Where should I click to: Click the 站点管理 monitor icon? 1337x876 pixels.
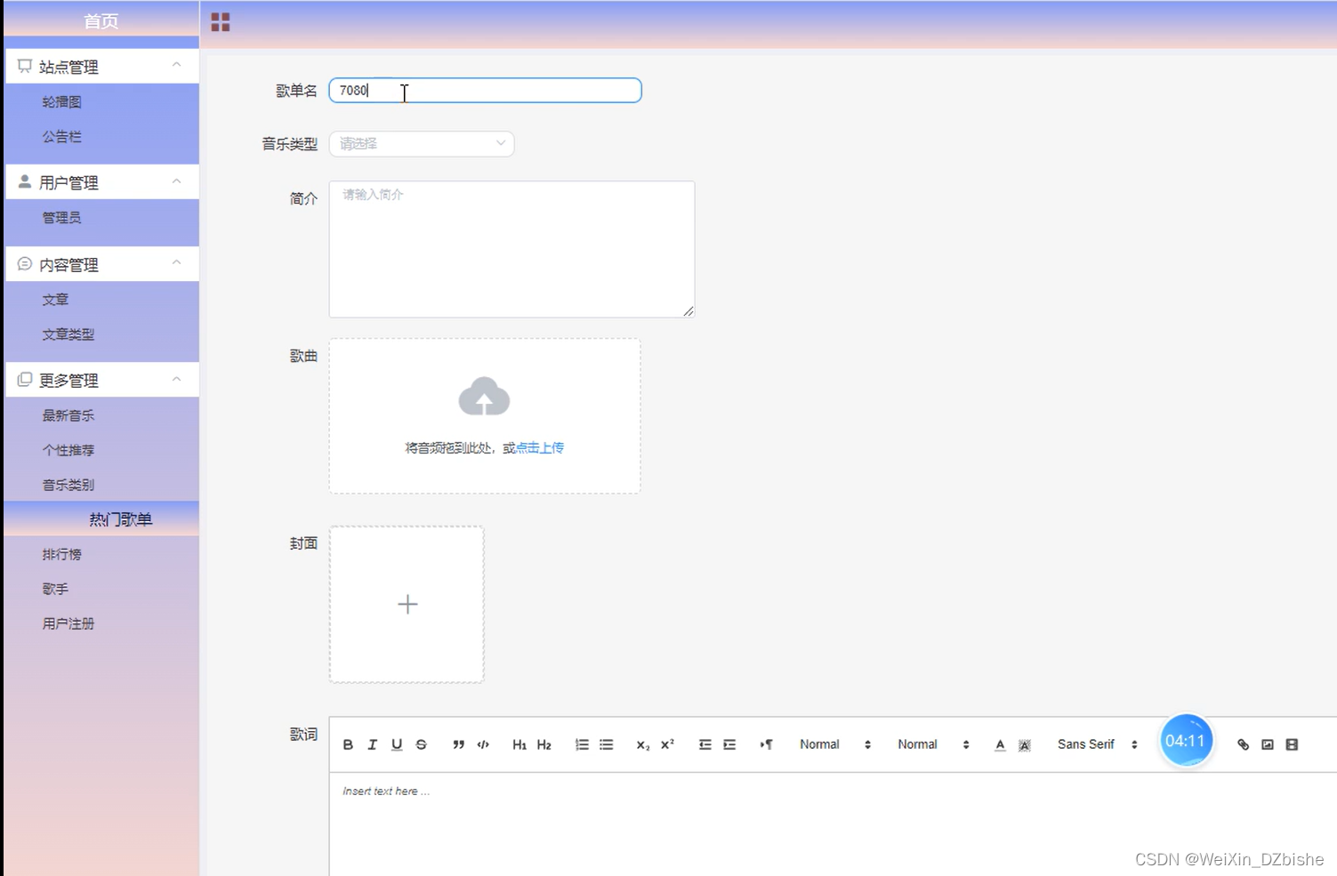(x=25, y=67)
